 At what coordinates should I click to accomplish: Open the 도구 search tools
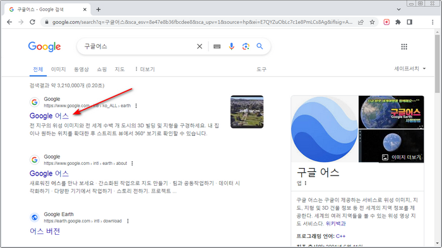[x=261, y=69]
